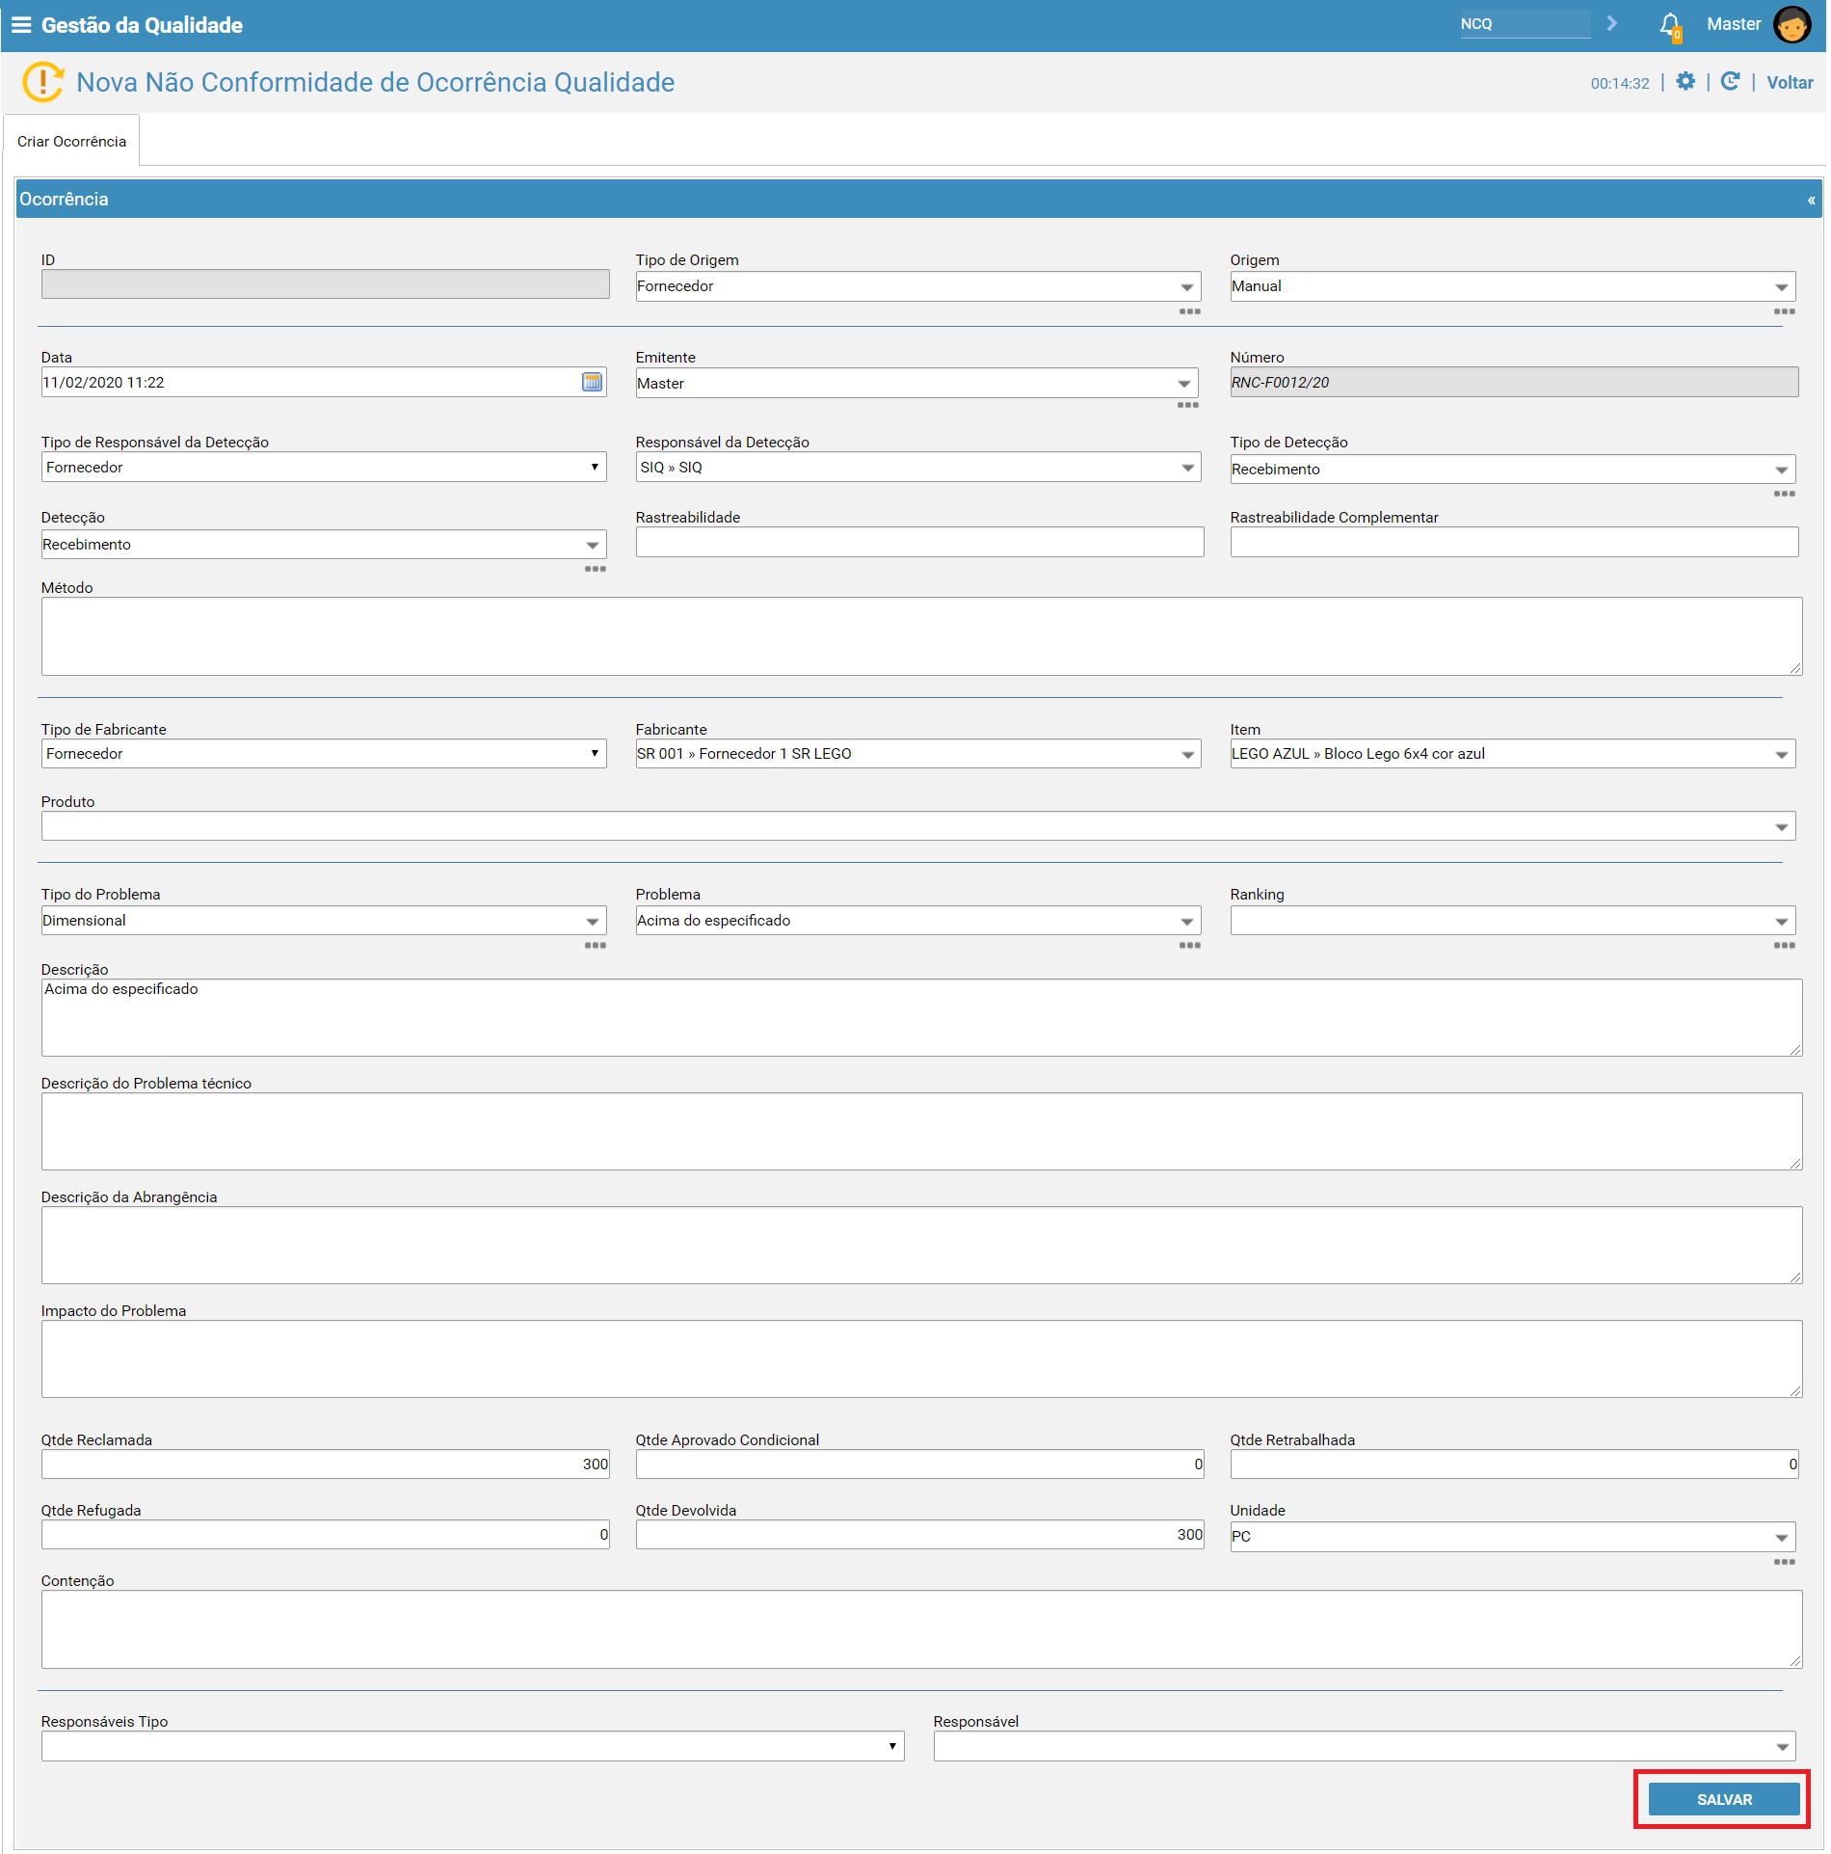Open Tipo de Responsável da Detecção dropdown
This screenshot has width=1831, height=1854.
pyautogui.click(x=324, y=467)
